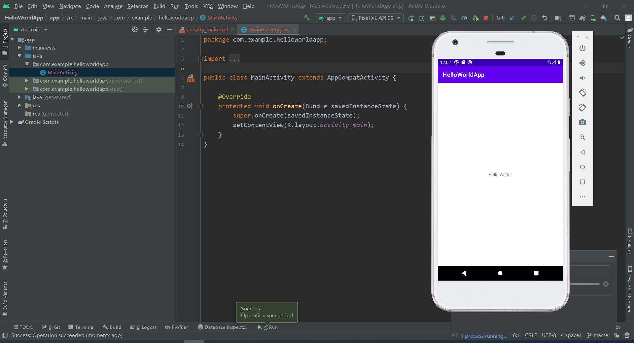Click emulator volume down button
Viewport: 634px width, 343px height.
pyautogui.click(x=582, y=78)
